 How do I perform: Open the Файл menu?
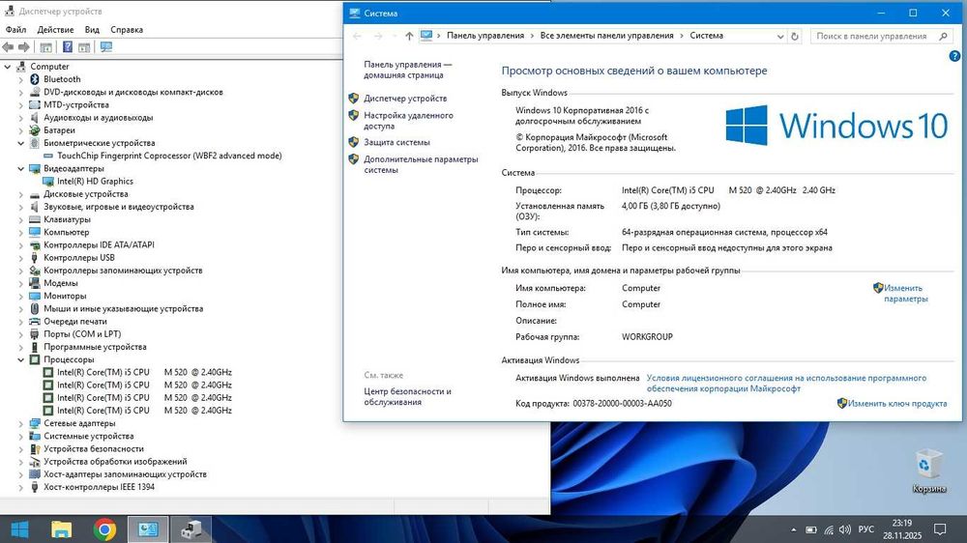click(15, 30)
